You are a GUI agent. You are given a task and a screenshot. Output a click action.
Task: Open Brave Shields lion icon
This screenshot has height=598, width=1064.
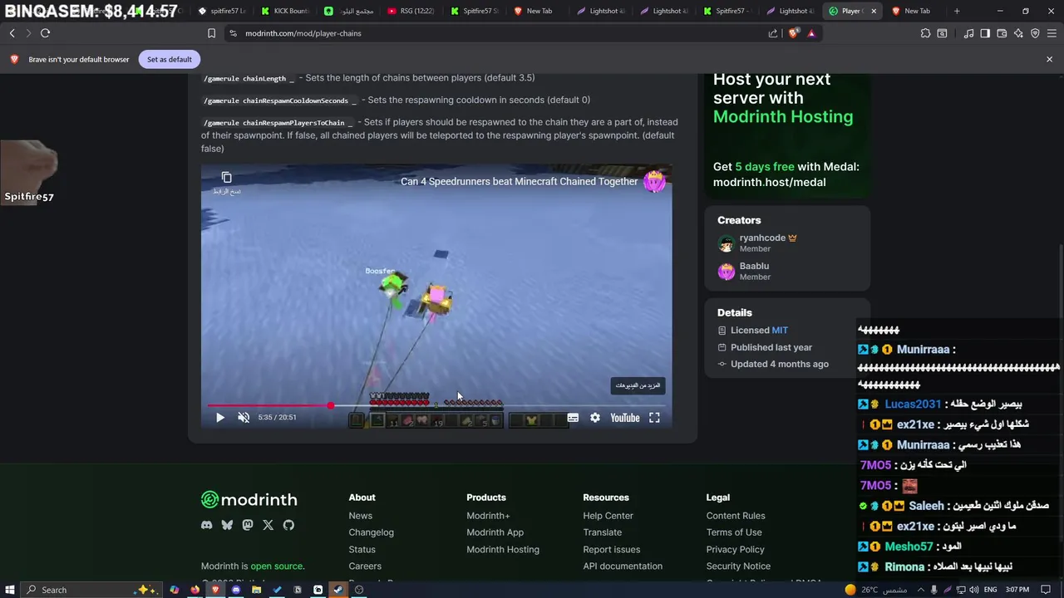point(793,33)
